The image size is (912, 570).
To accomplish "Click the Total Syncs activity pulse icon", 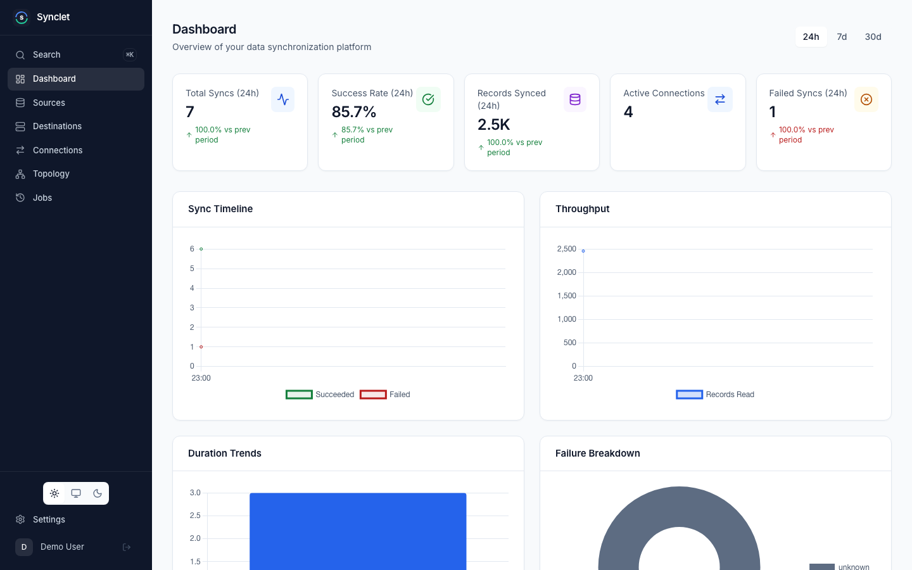I will point(283,99).
